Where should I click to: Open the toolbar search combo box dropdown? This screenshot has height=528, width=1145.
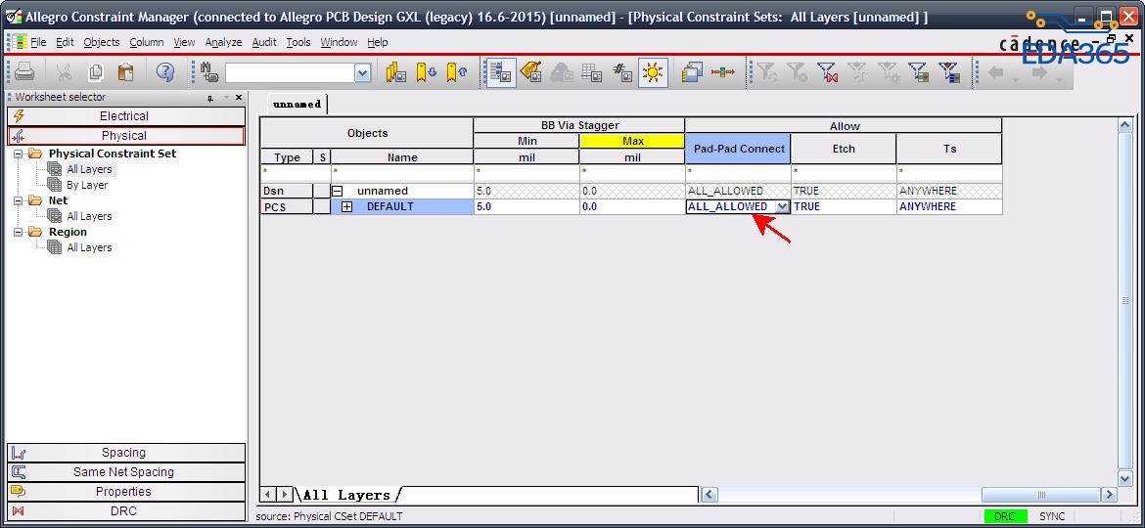(362, 72)
